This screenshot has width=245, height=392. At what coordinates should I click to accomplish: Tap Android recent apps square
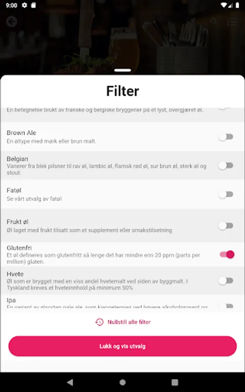click(x=175, y=382)
